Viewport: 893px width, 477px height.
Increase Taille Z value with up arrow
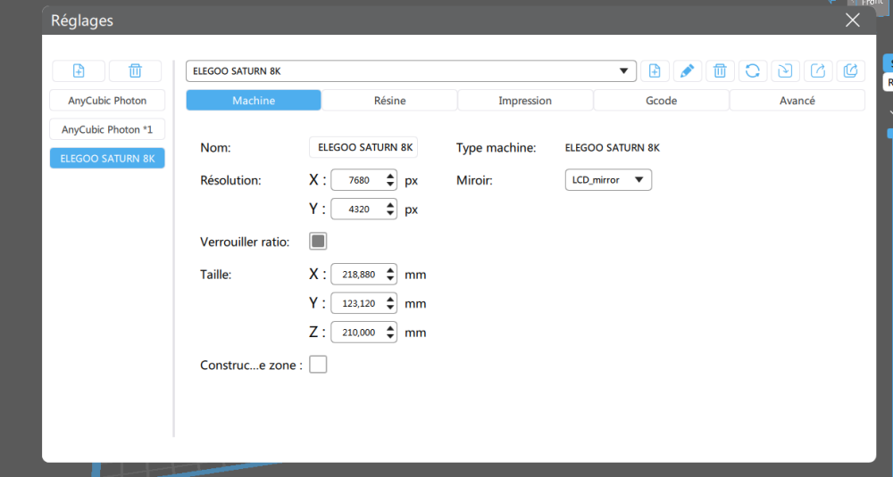pyautogui.click(x=390, y=328)
